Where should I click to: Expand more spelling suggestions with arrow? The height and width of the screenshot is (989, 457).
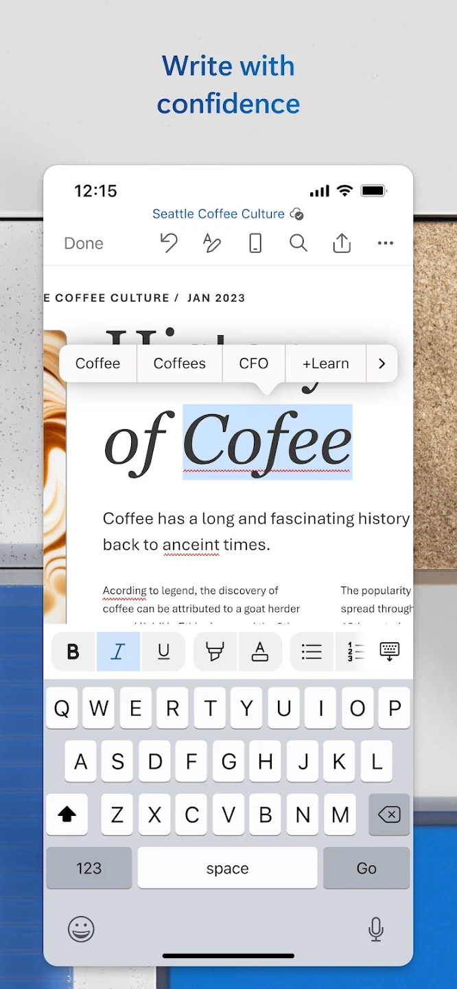point(382,363)
